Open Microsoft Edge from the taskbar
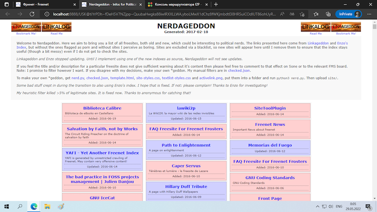Screen dimensions: 377x212 (34, 206)
